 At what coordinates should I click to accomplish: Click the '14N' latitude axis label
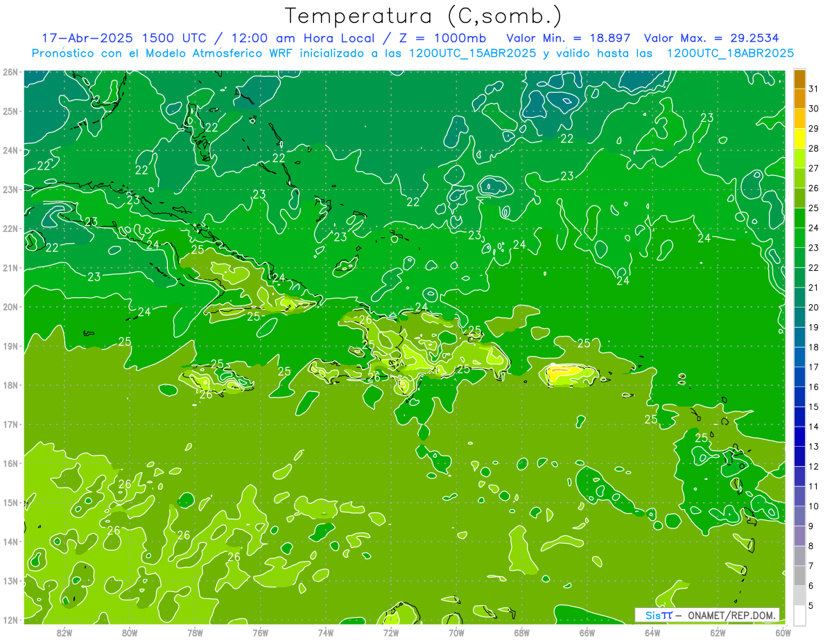point(10,542)
